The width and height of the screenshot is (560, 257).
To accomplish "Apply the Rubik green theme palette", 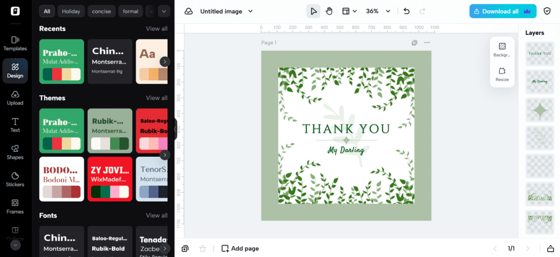I will [x=110, y=131].
